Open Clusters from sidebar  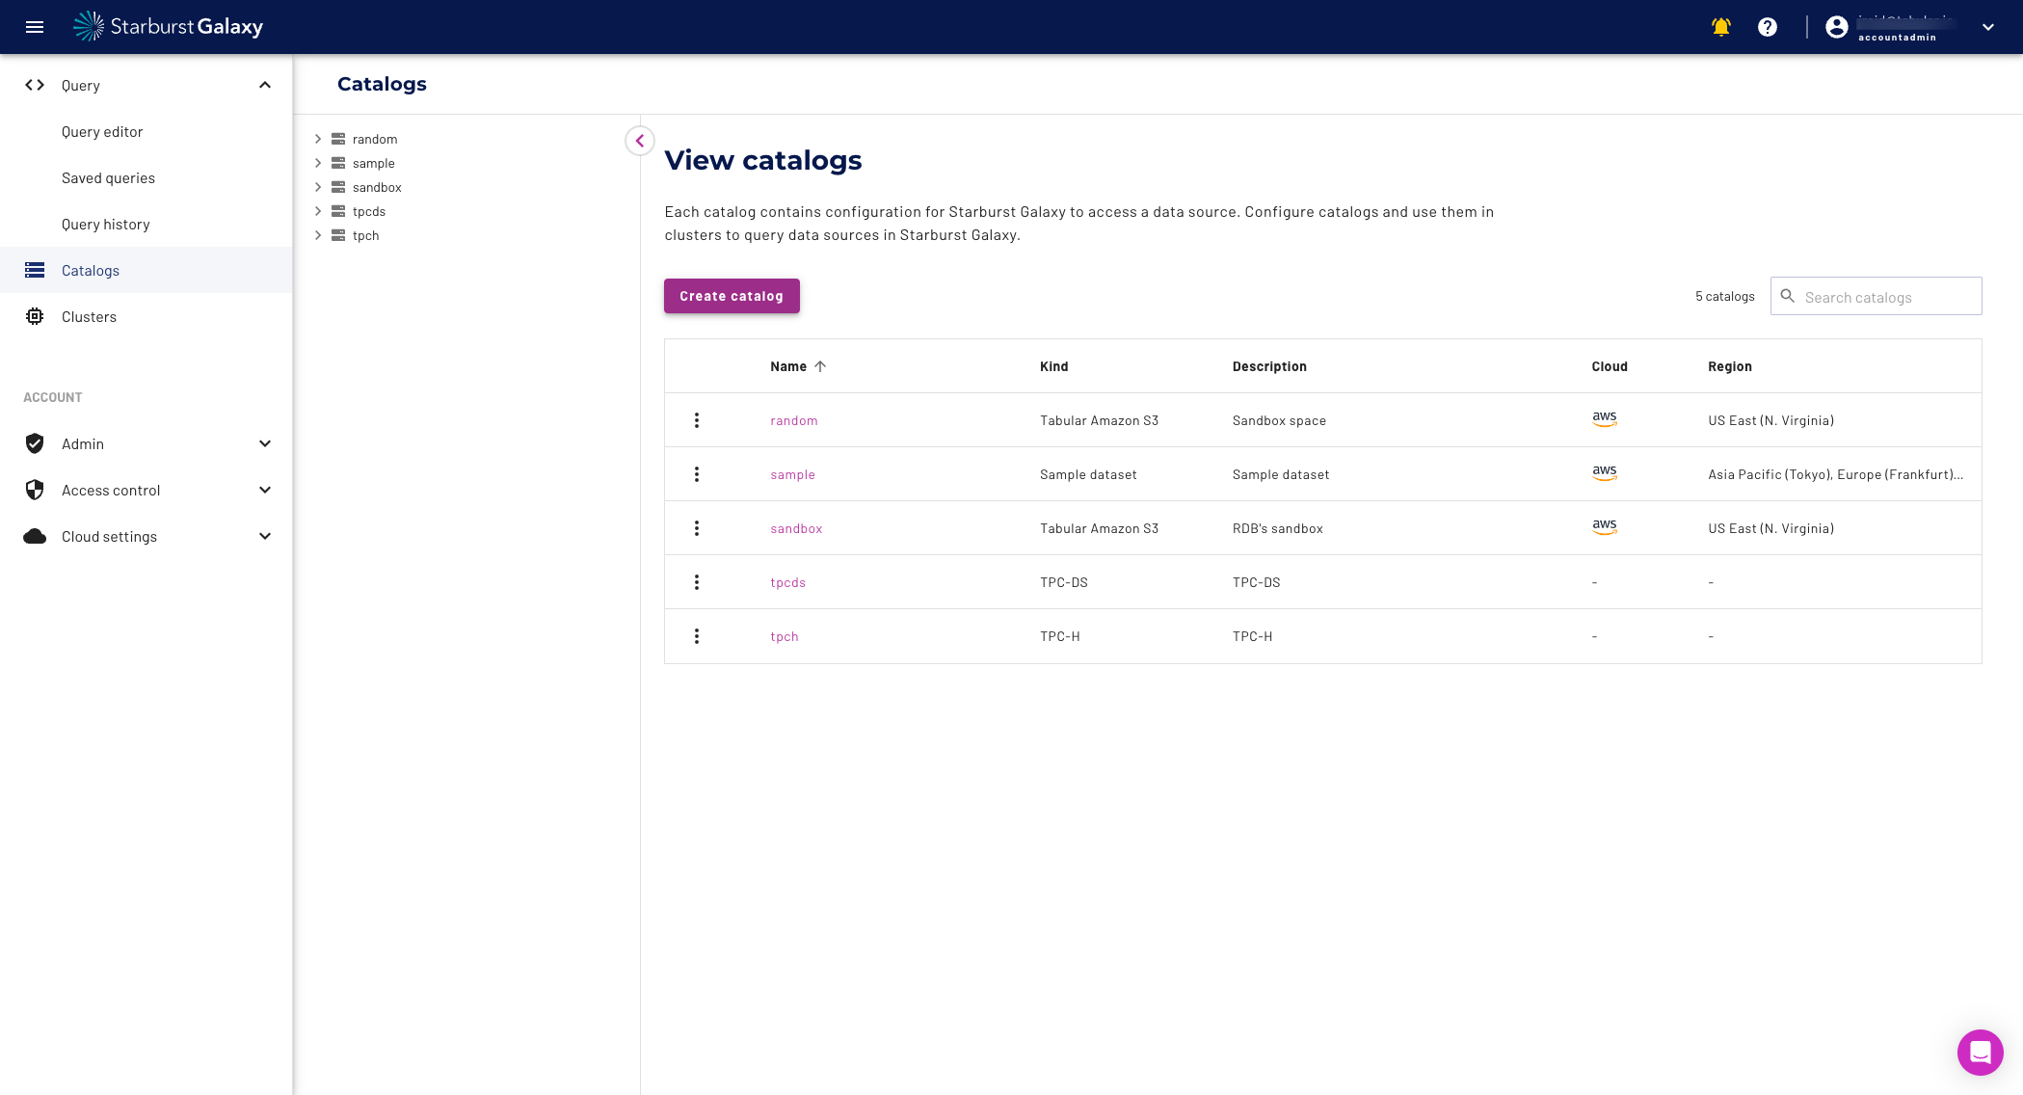[x=89, y=317]
